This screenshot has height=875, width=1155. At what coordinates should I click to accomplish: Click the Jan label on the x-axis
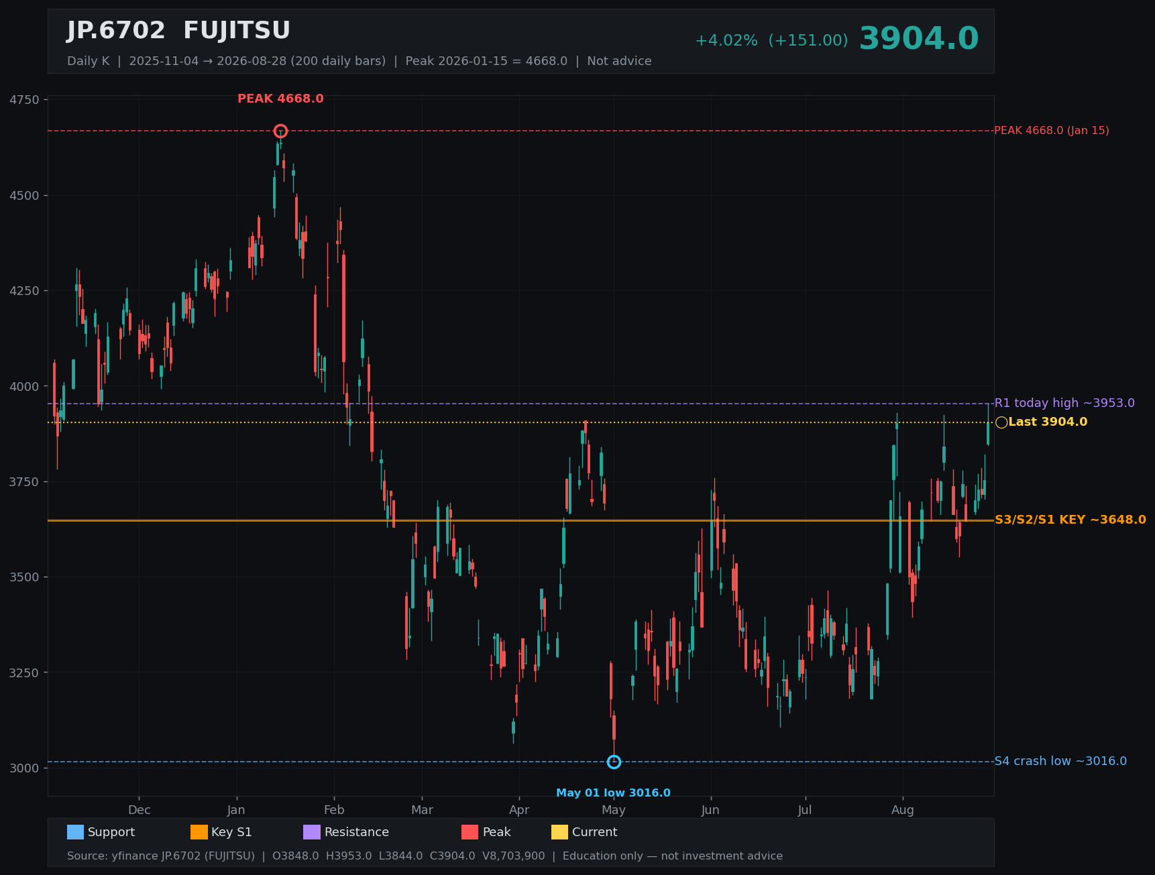point(236,810)
